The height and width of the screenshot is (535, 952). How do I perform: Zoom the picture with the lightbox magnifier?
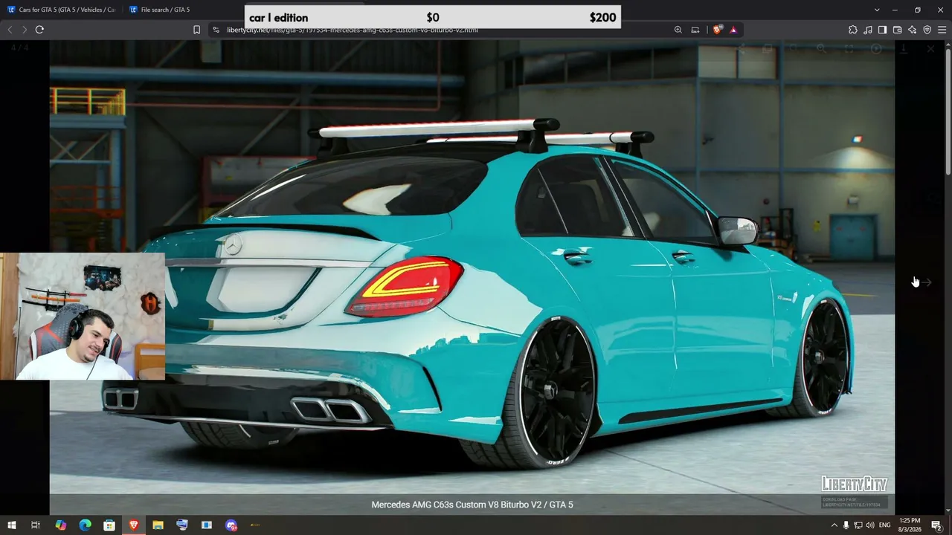[821, 49]
